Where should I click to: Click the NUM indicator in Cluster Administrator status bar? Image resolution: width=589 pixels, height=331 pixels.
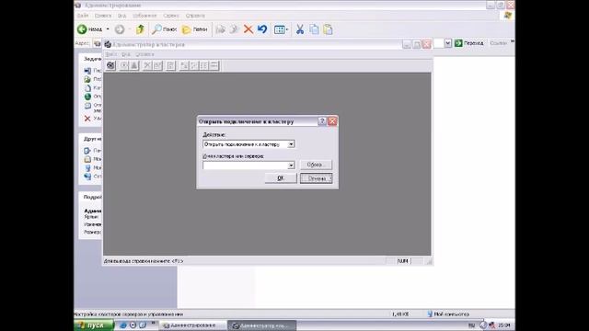pos(403,261)
